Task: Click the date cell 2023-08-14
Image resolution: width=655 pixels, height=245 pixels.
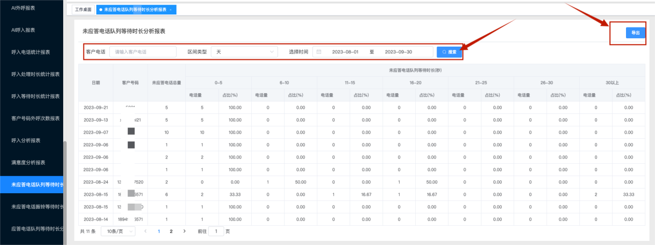Action: click(96, 219)
